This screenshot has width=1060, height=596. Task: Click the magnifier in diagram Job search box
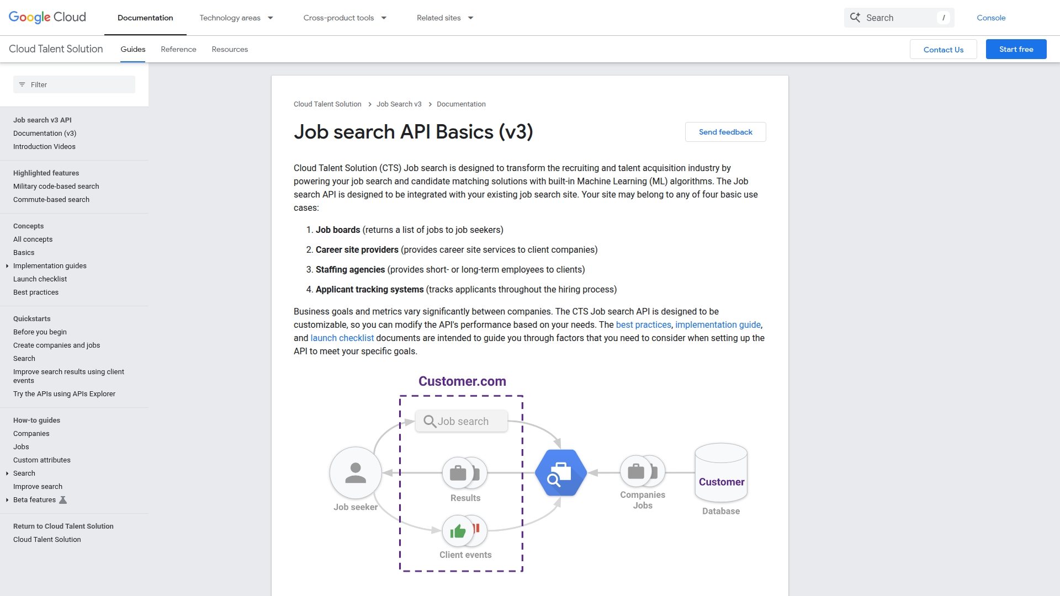pos(430,422)
